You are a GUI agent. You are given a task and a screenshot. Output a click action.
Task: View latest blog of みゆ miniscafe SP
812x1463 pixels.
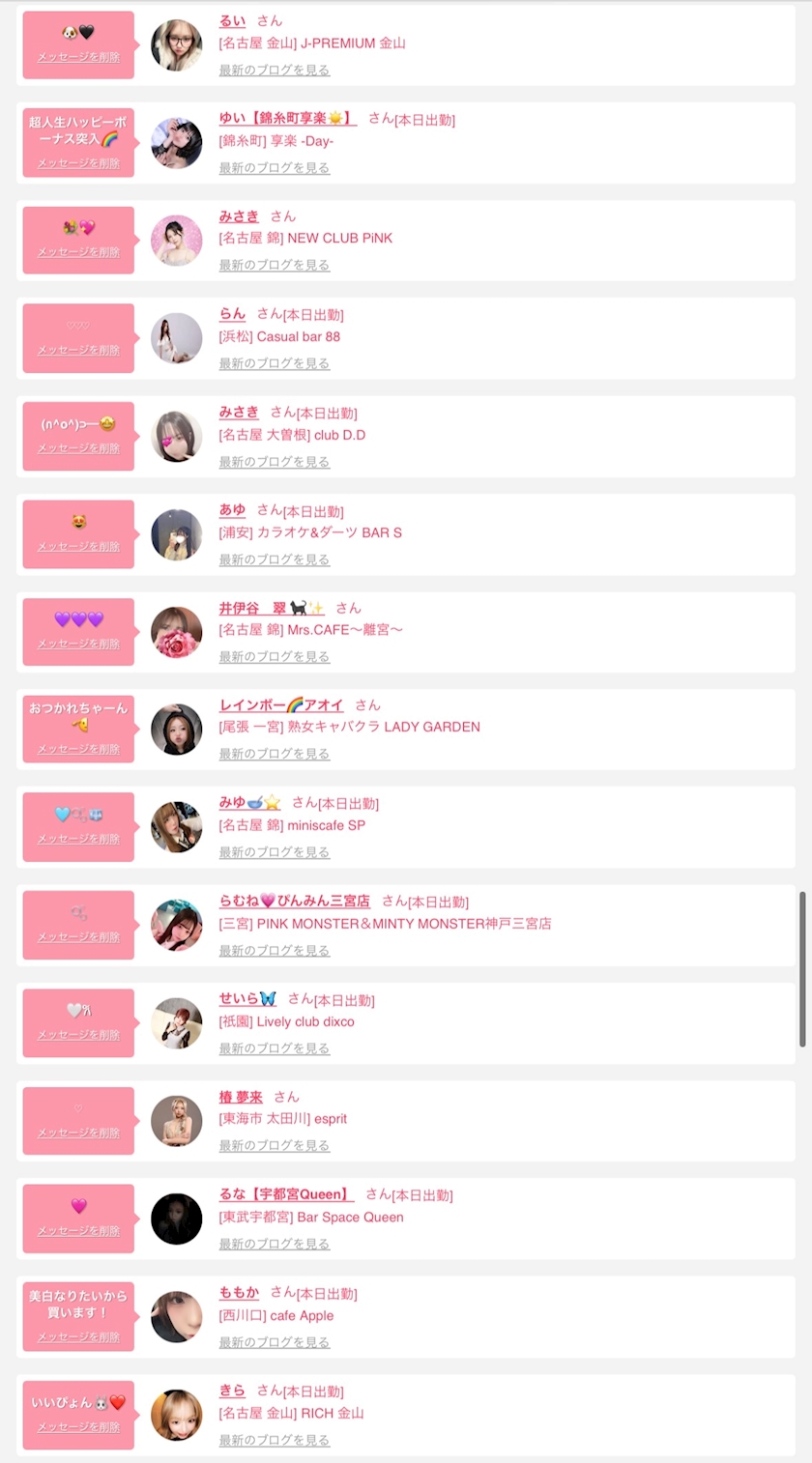275,852
